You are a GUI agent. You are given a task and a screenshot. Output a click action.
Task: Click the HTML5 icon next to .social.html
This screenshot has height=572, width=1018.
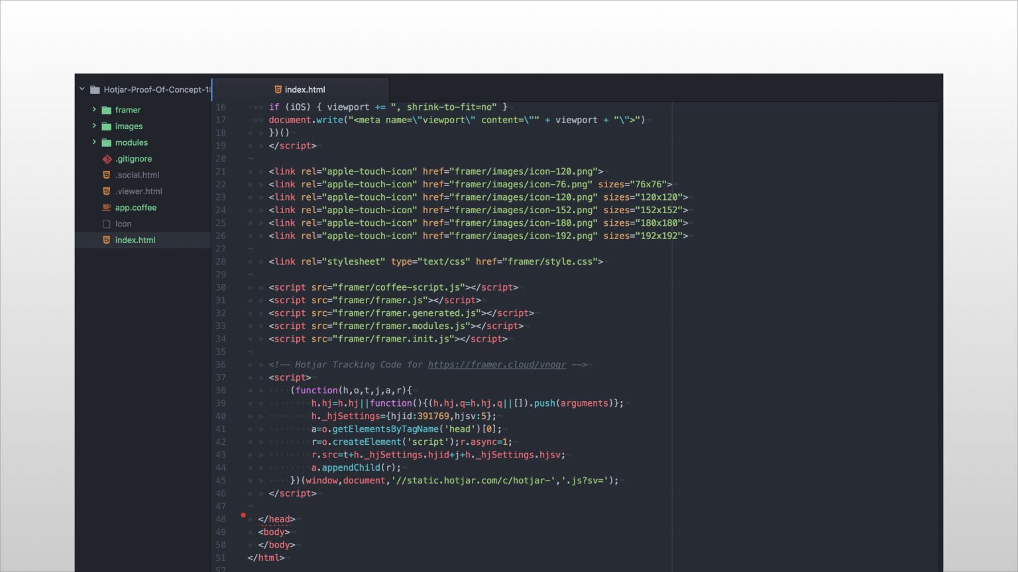point(107,175)
